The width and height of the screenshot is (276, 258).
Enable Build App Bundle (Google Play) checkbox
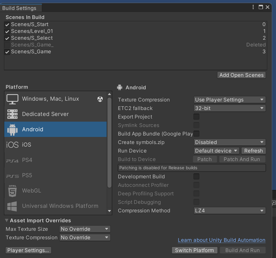pyautogui.click(x=197, y=134)
